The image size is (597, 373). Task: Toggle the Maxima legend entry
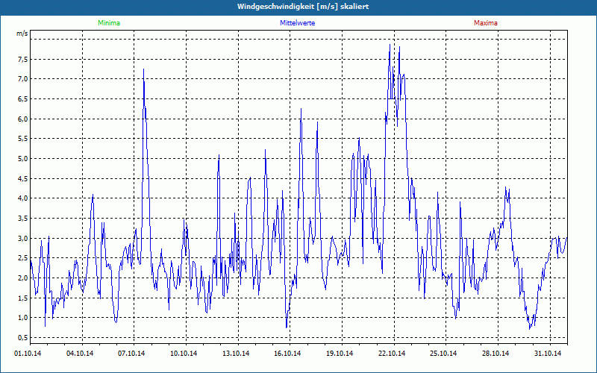(x=485, y=23)
